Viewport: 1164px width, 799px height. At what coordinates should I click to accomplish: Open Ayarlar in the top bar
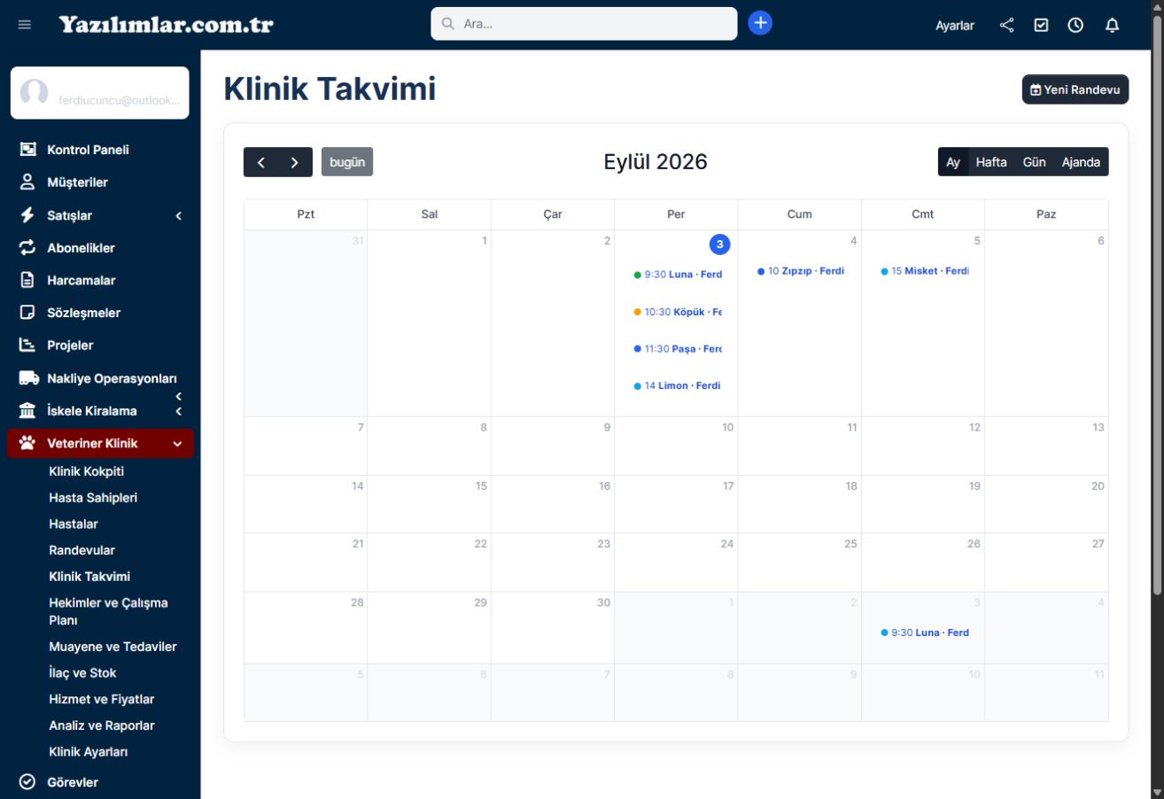click(955, 25)
